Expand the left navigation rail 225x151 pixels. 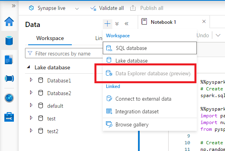(x=13, y=6)
